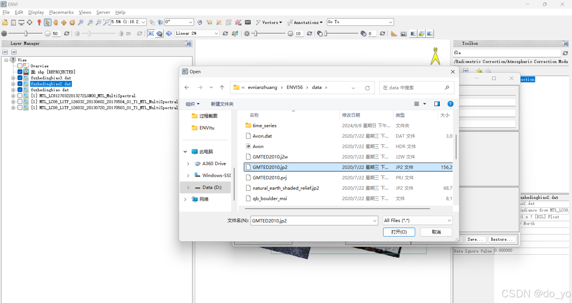572x303 pixels.
Task: Open the Mensuration ruler tool
Action: click(394, 34)
